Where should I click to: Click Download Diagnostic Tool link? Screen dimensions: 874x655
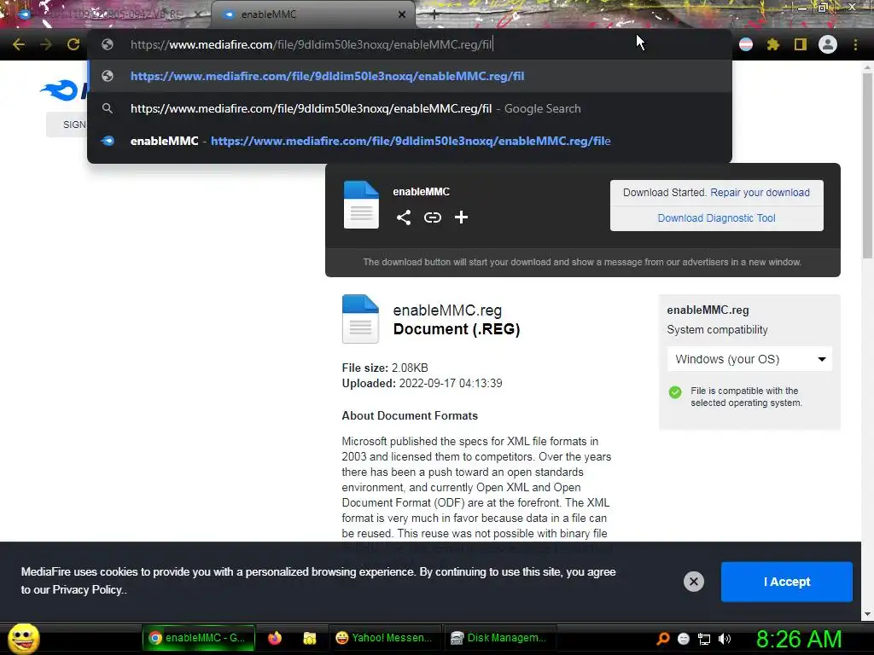coord(716,218)
